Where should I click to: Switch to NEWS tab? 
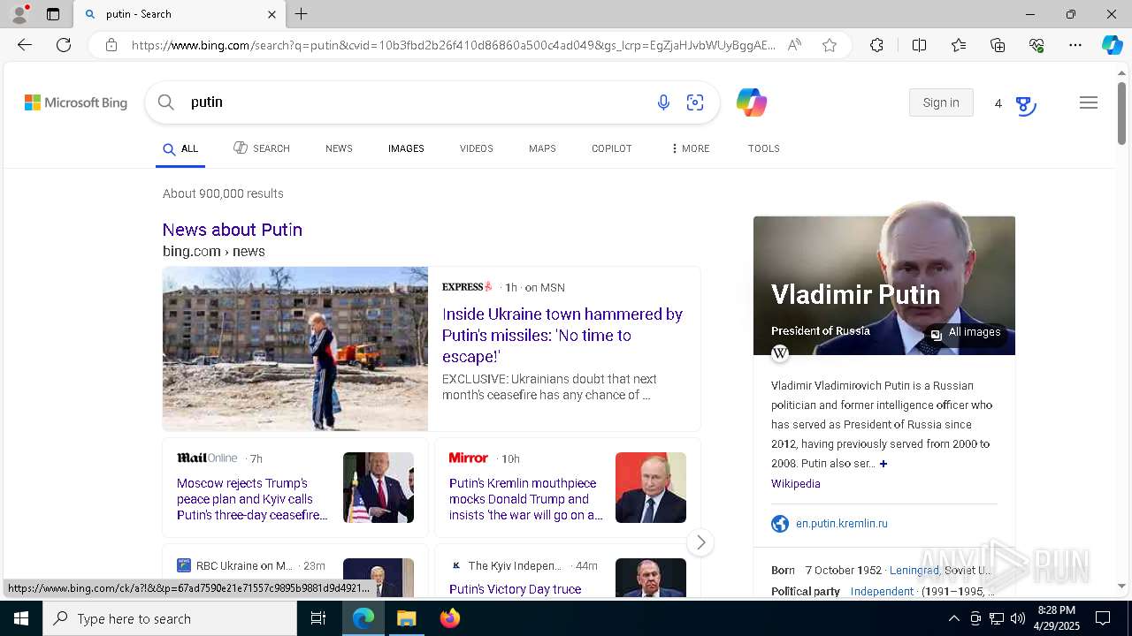(x=339, y=148)
